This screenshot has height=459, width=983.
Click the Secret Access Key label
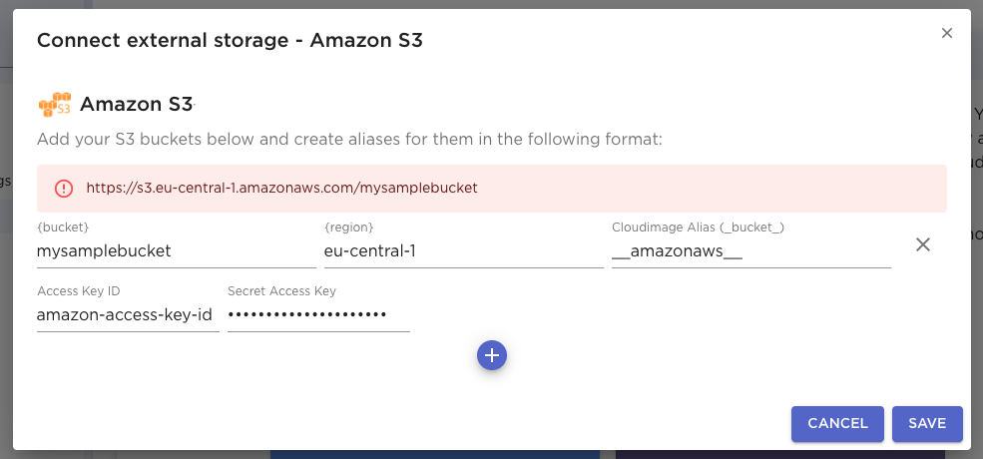point(281,291)
